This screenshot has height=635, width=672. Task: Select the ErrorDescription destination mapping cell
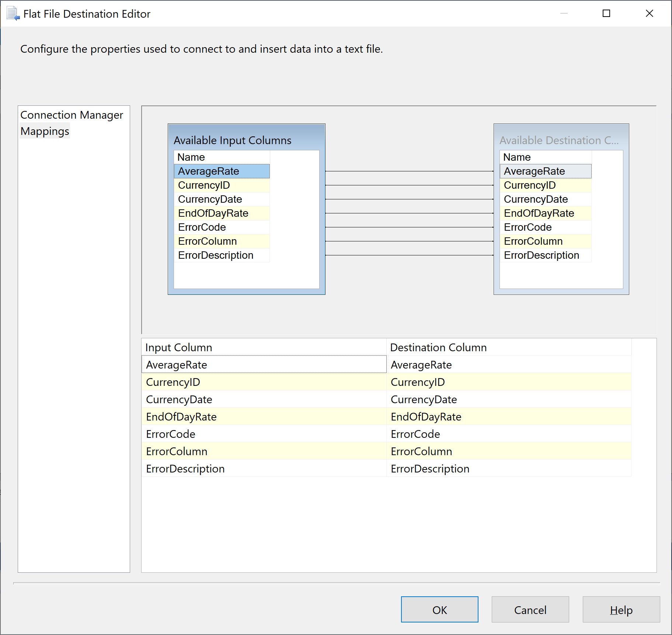click(509, 468)
